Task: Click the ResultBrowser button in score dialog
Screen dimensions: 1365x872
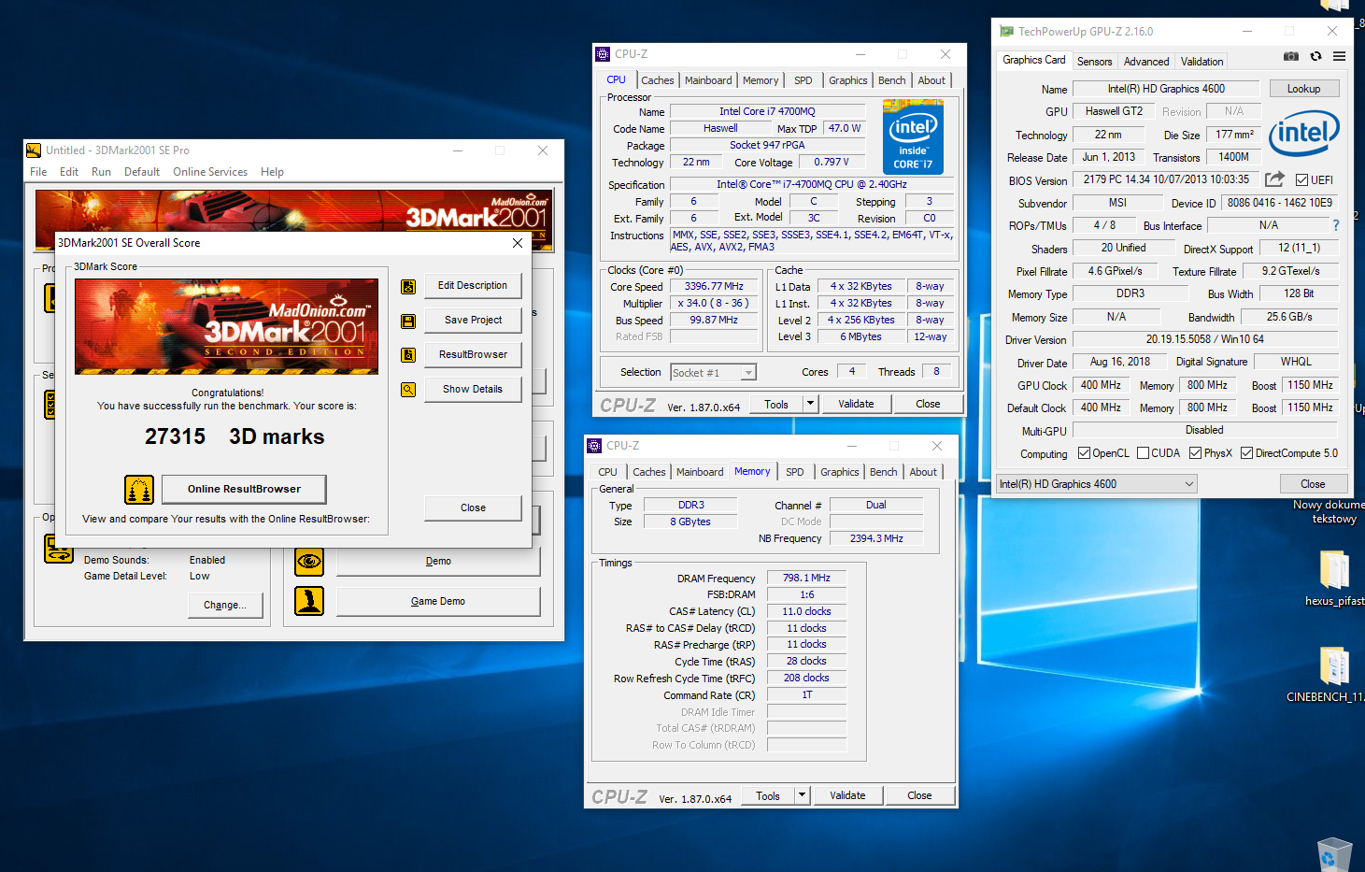Action: tap(473, 354)
